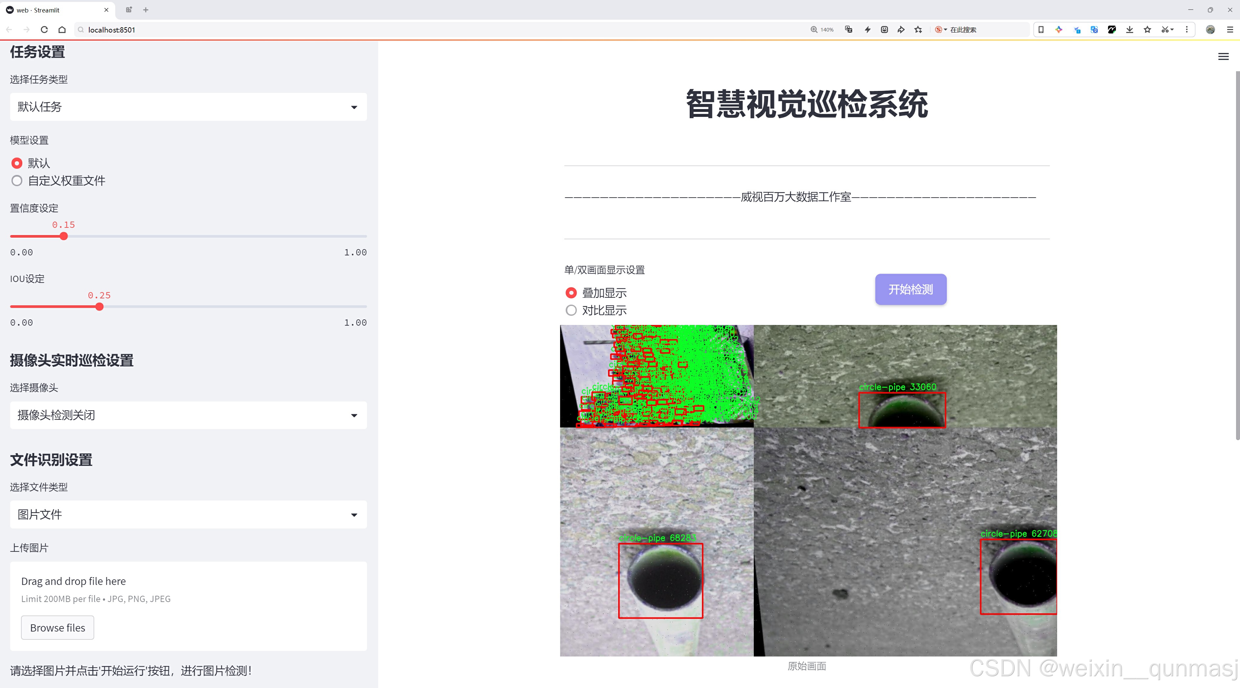The image size is (1240, 688).
Task: Click Browse files upload button
Action: point(57,628)
